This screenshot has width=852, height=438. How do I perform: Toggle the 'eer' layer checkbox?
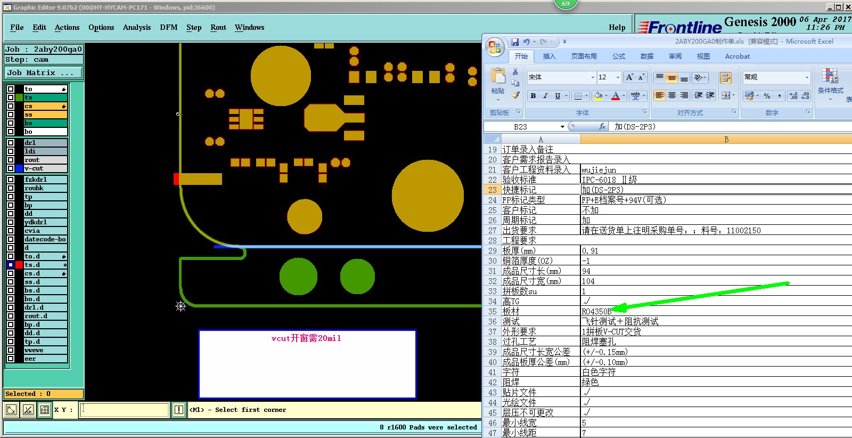[11, 359]
